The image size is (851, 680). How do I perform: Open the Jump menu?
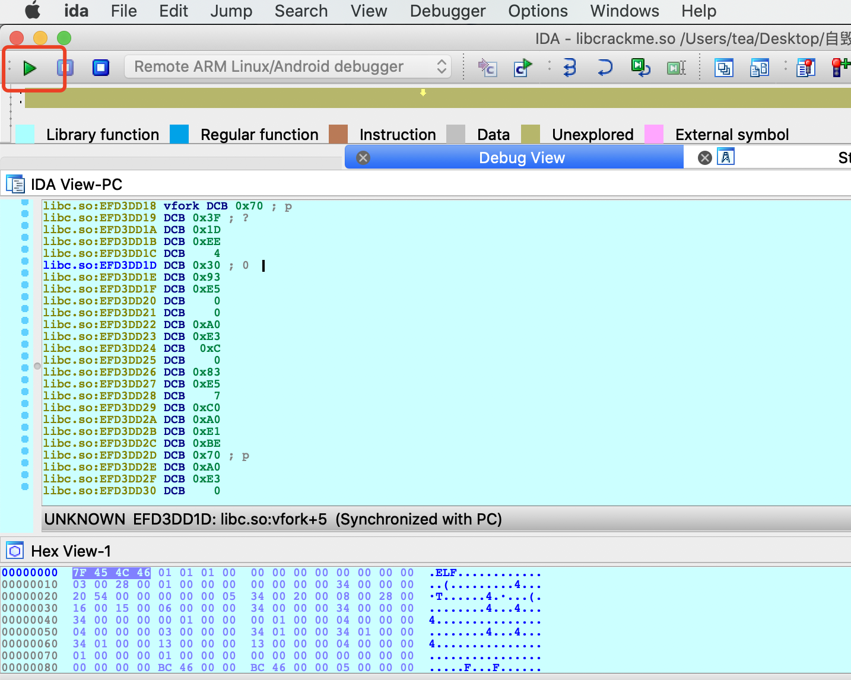click(231, 11)
